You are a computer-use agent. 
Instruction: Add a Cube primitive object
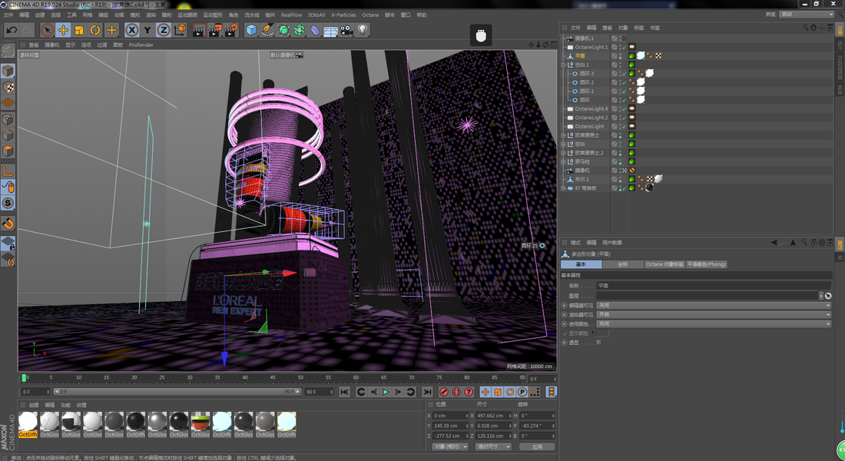click(x=251, y=30)
